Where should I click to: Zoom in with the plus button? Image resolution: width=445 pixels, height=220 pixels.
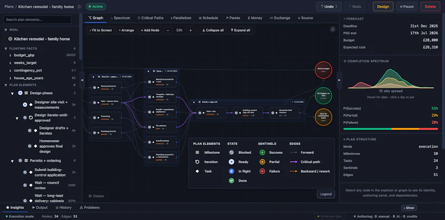[x=190, y=30]
